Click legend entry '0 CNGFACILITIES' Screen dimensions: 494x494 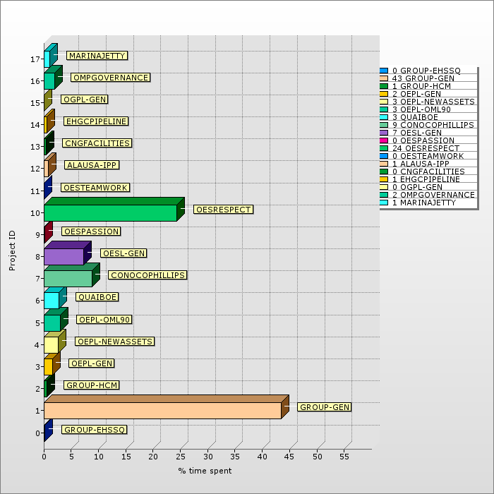429,171
